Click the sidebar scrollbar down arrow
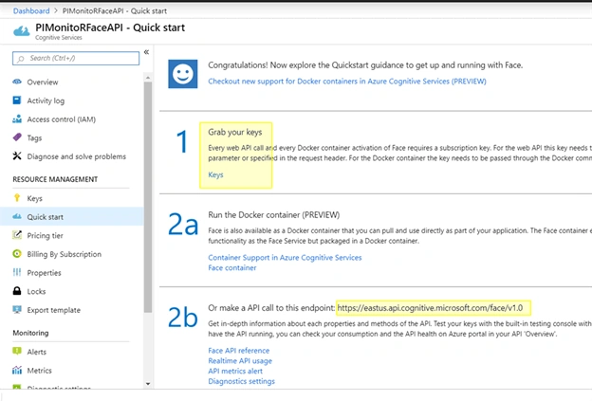The image size is (592, 401). click(148, 384)
